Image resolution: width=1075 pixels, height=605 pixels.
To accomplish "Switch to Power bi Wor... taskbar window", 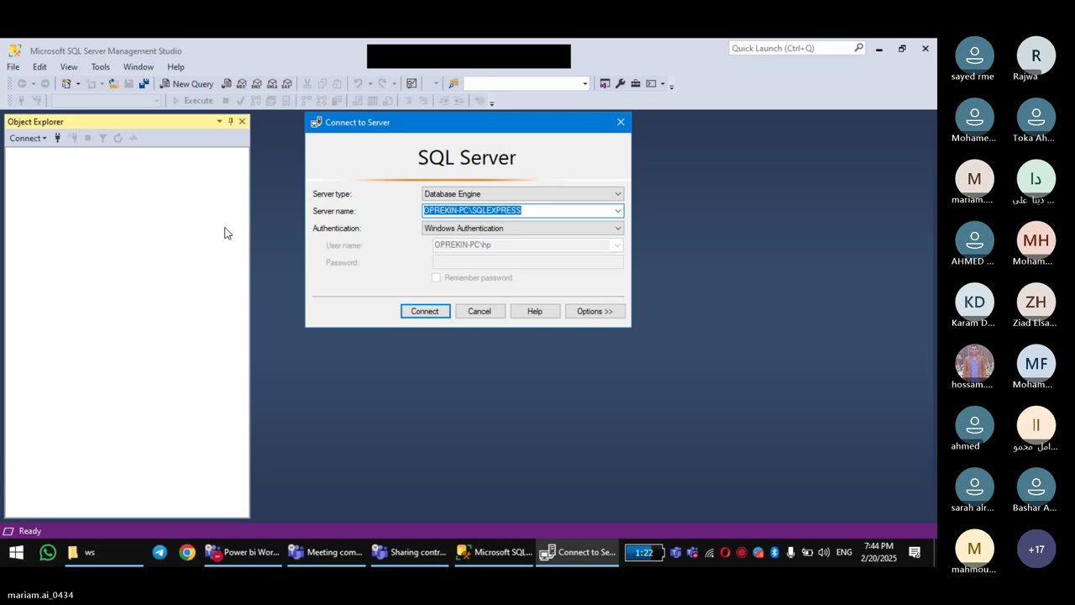I will point(243,552).
